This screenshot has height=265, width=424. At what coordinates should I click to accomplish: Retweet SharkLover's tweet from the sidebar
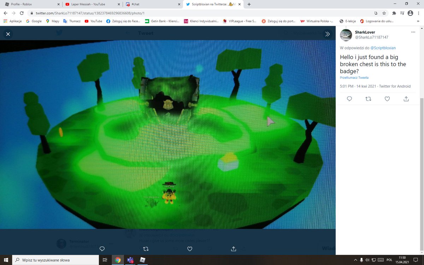368,99
